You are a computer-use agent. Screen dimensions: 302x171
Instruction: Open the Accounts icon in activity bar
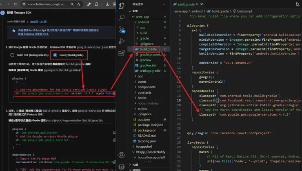[122, 155]
